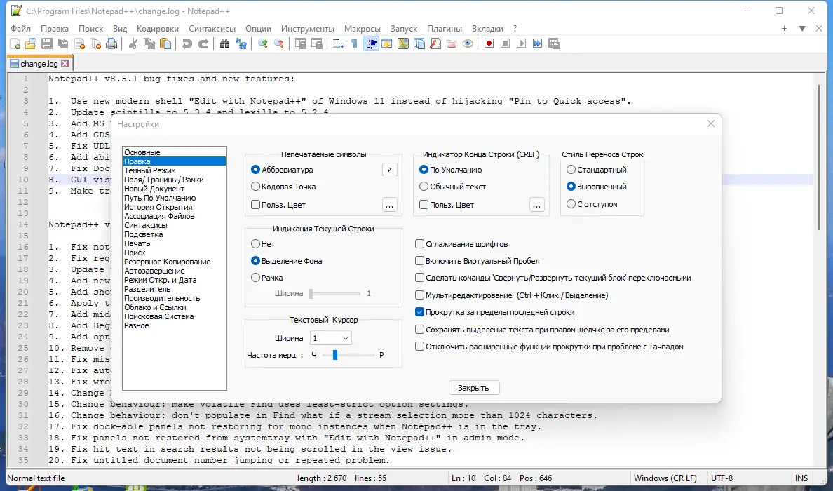The image size is (833, 491).
Task: Click the Folder as Workspace icon
Action: [452, 43]
